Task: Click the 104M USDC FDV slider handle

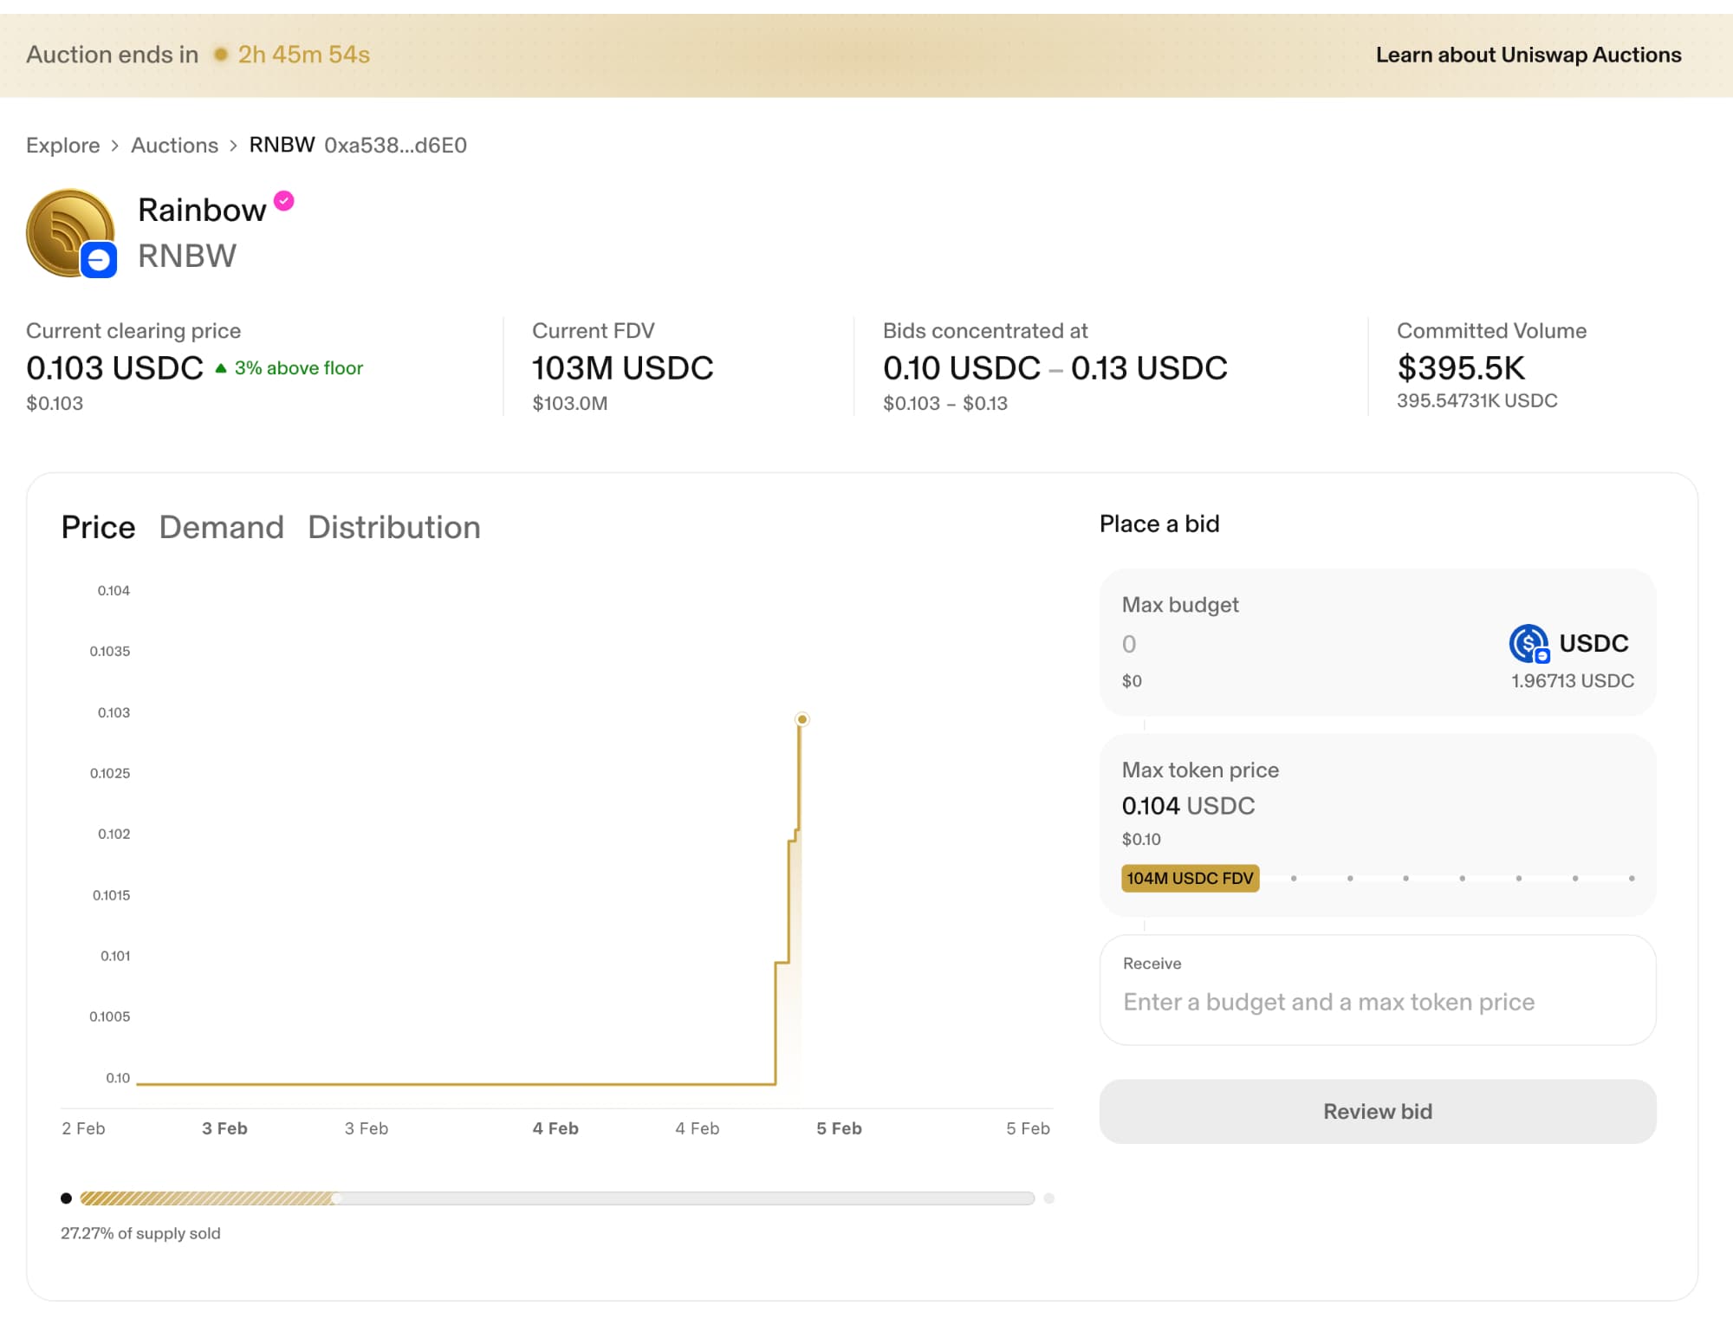Action: click(x=1190, y=878)
